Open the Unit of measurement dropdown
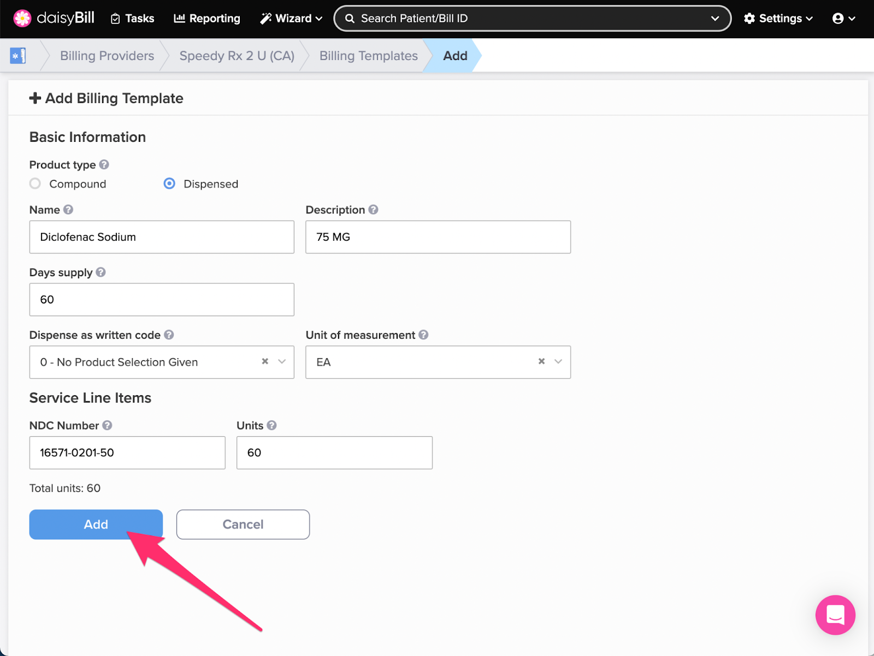 [x=558, y=362]
